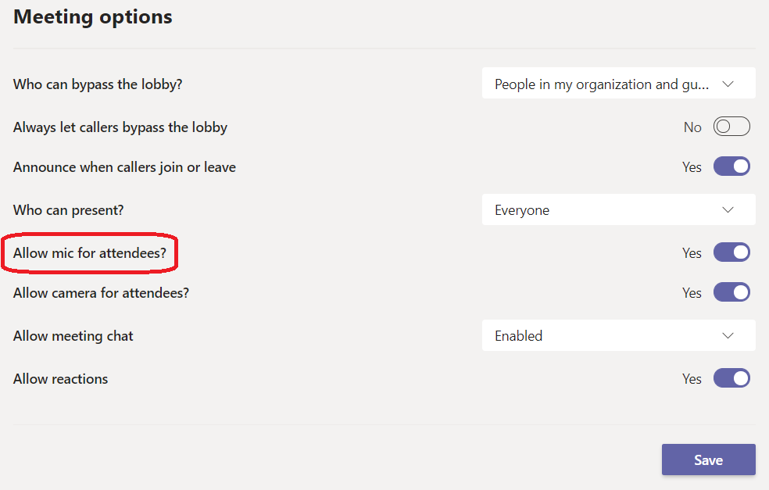Click the Who can present label
Screen dimensions: 769x490
point(69,210)
